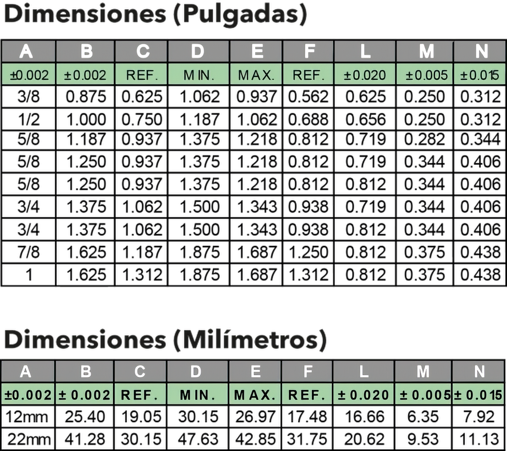Image resolution: width=507 pixels, height=451 pixels.
Task: Select column header N in Pulgadas table
Action: click(x=480, y=51)
